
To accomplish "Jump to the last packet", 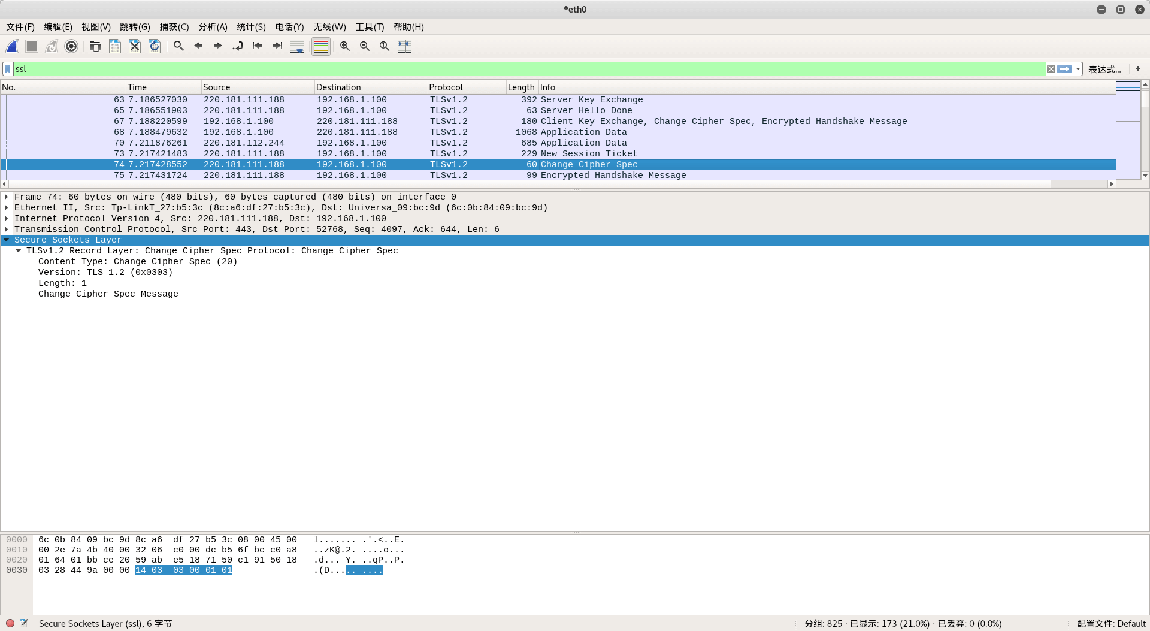I will tap(277, 46).
